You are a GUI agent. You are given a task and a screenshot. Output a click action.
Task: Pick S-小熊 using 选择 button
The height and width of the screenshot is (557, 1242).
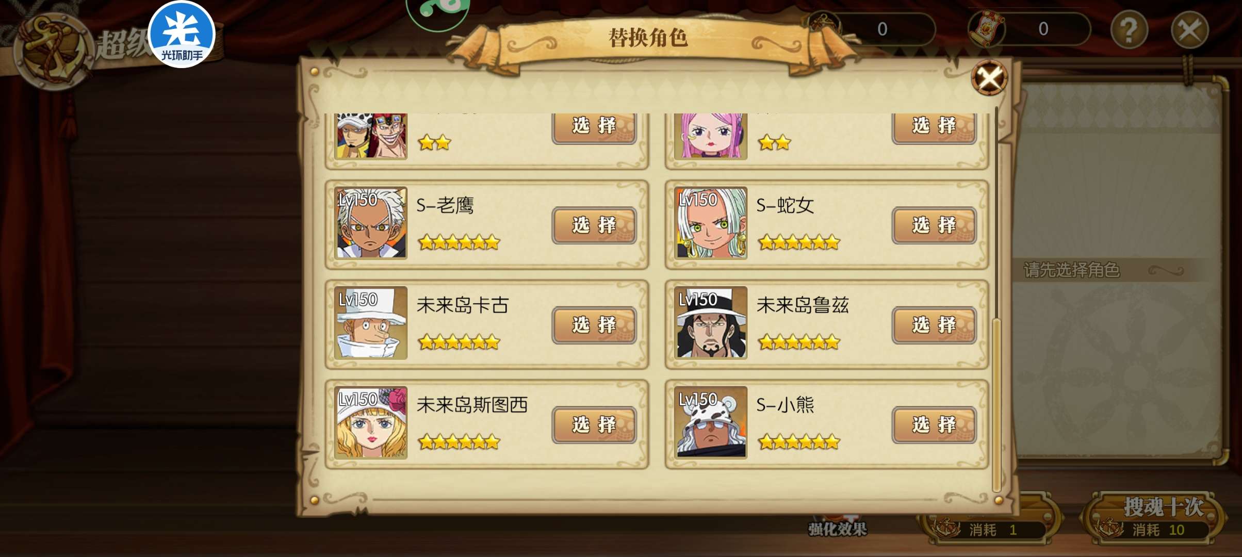click(x=934, y=425)
